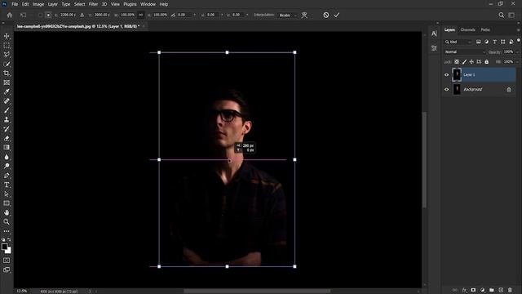Click the background color swatch
This screenshot has height=294, width=522.
tap(9, 251)
